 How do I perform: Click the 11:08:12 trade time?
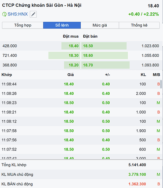coord(9,121)
